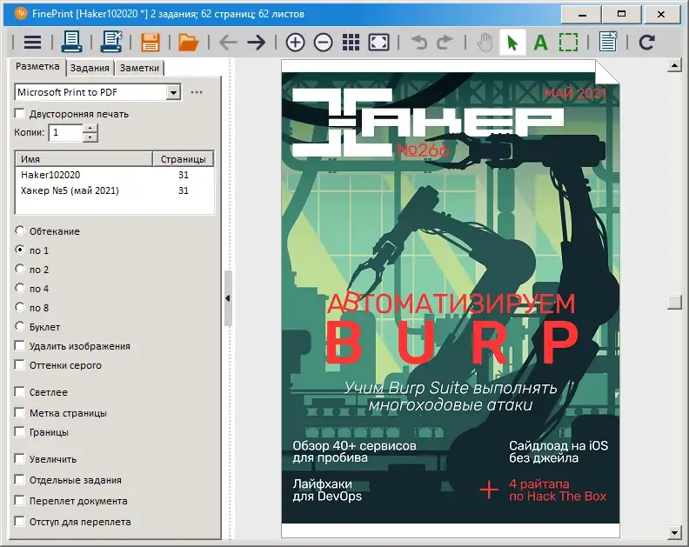The width and height of the screenshot is (689, 547).
Task: Open file with the folder icon
Action: click(189, 43)
